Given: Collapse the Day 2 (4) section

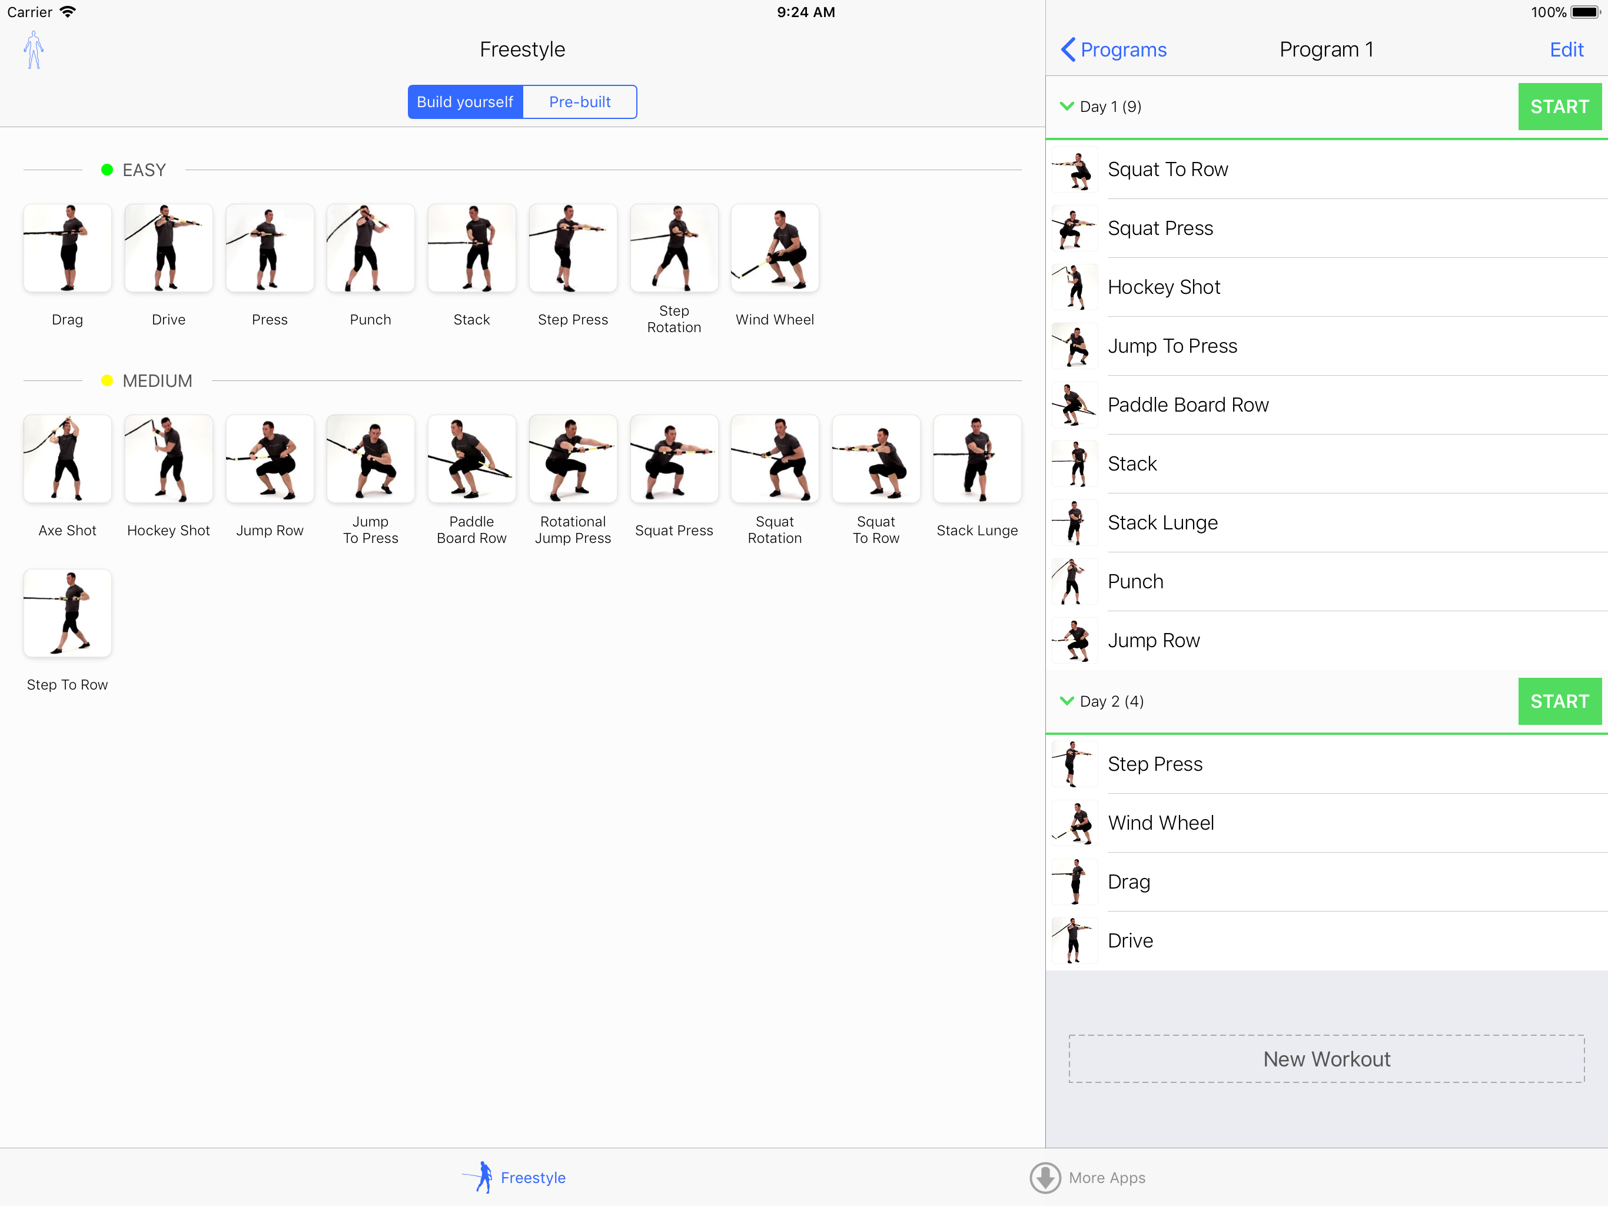Looking at the screenshot, I should point(1067,701).
